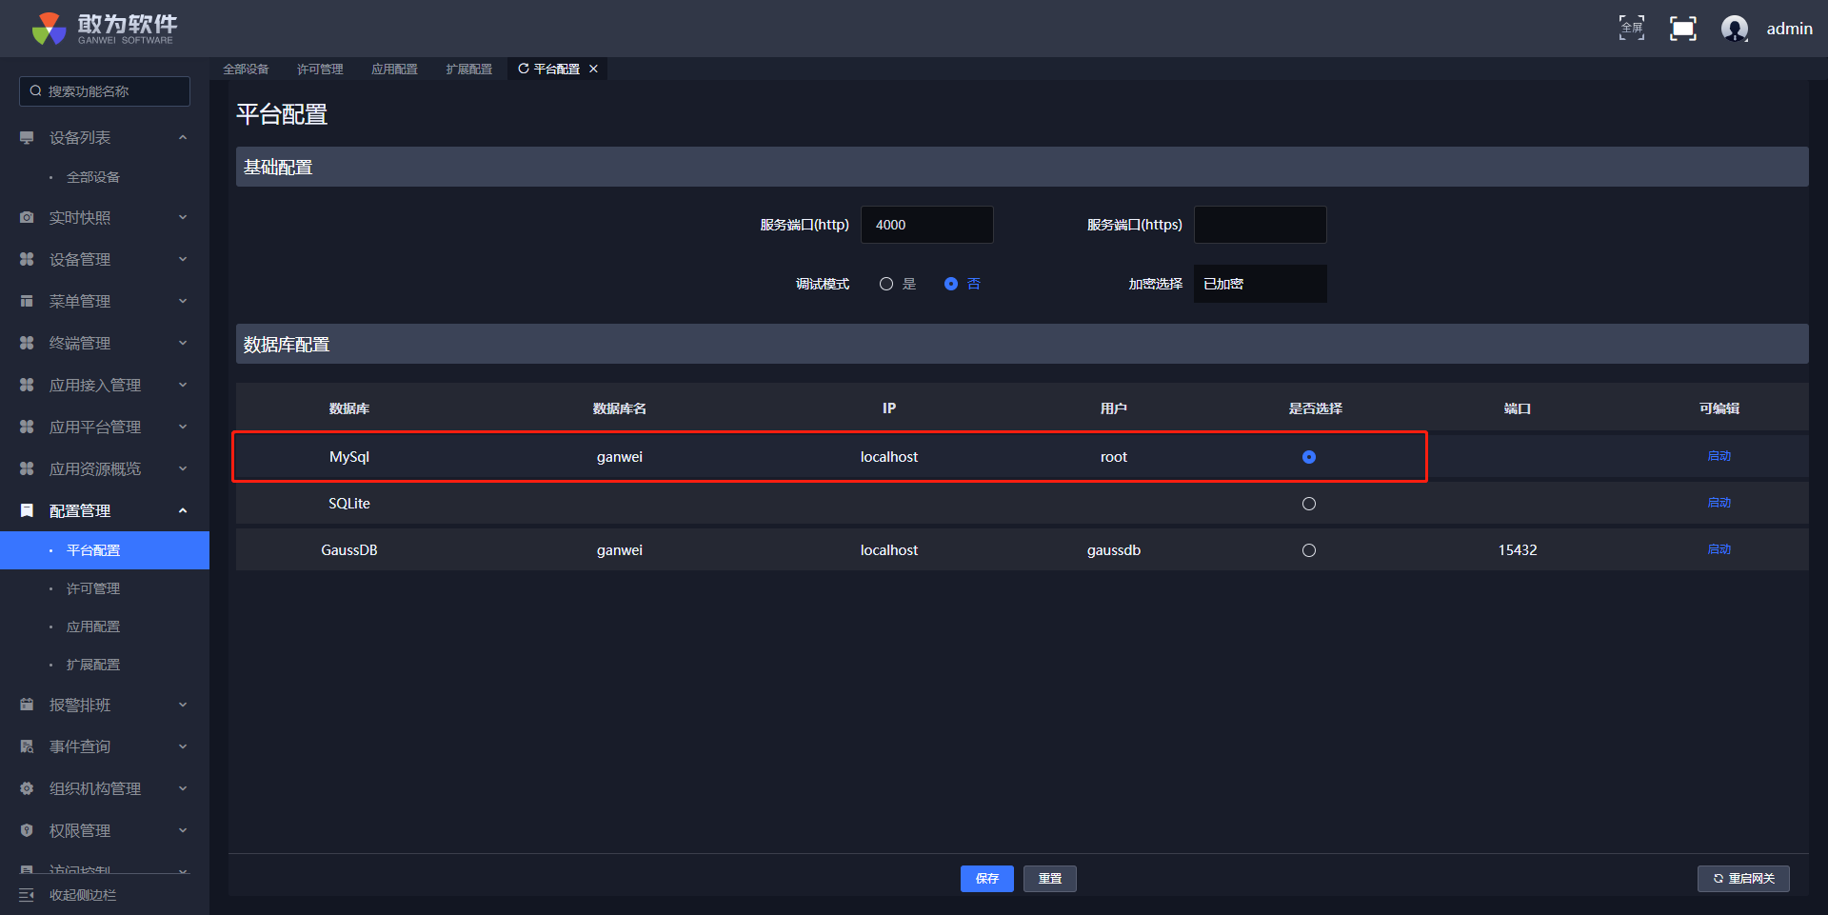The width and height of the screenshot is (1828, 915).
Task: Open 许可管理 in the sidebar
Action: pyautogui.click(x=93, y=588)
